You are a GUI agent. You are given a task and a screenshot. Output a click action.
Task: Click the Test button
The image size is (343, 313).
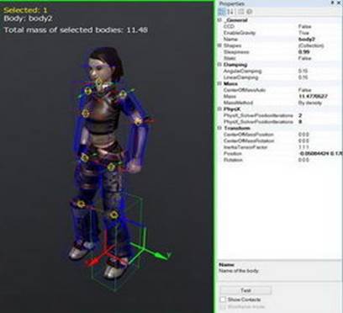(x=245, y=290)
